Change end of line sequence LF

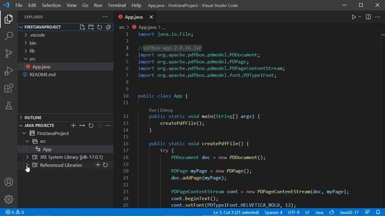(307, 212)
